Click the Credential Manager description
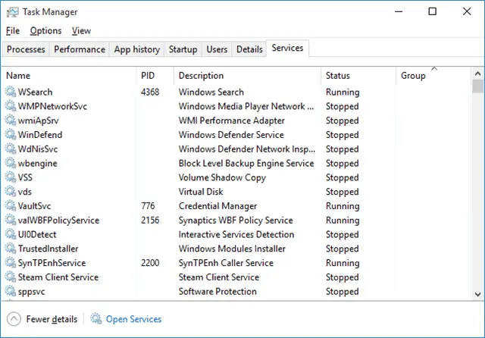The image size is (485, 338). click(217, 206)
